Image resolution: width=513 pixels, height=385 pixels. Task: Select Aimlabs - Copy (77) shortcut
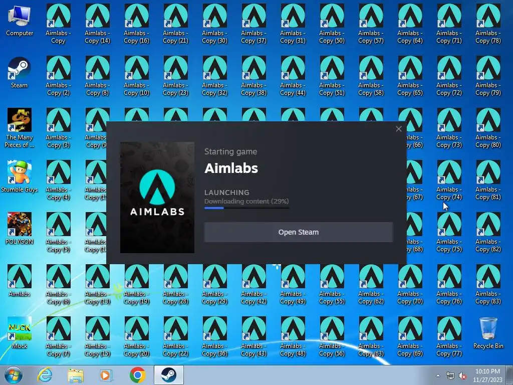pyautogui.click(x=449, y=336)
